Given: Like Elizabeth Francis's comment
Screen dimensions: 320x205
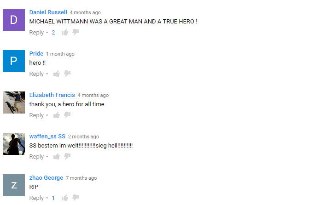Looking at the screenshot, I should click(x=57, y=115).
